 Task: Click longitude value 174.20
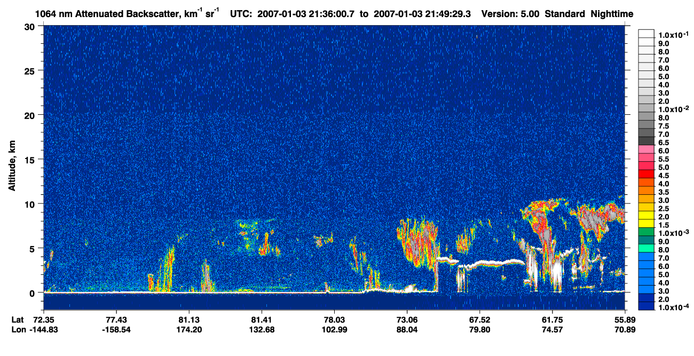(x=188, y=329)
